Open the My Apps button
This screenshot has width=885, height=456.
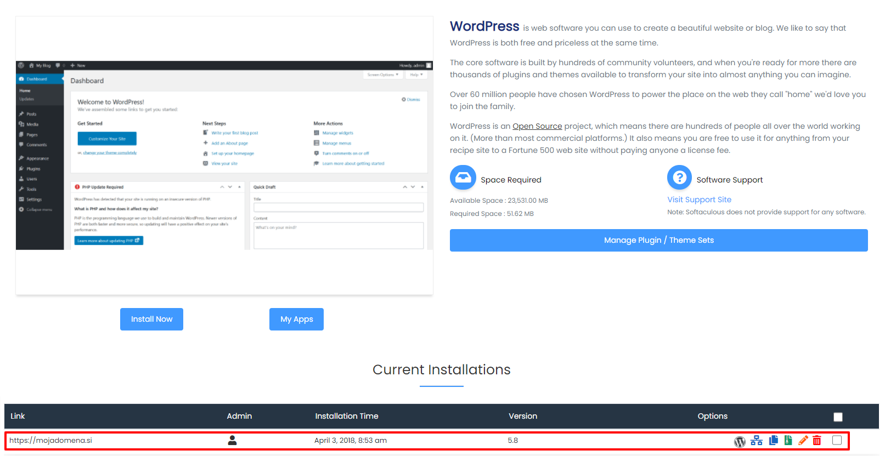[x=296, y=319]
